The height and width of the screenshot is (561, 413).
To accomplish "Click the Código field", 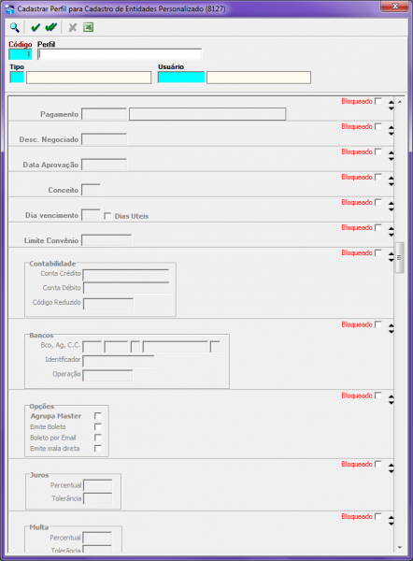I will 20,54.
